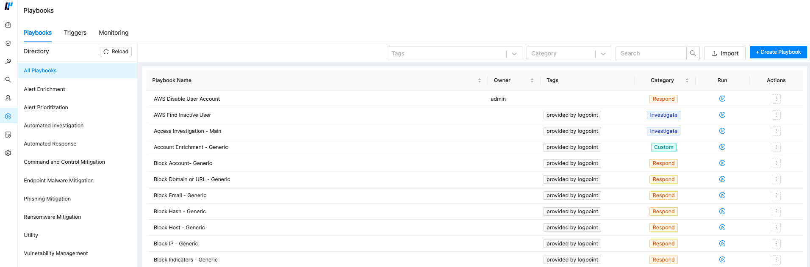Click the Import button
This screenshot has height=267, width=810.
click(x=724, y=53)
